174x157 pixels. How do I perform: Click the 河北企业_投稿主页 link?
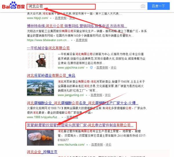point(42,152)
